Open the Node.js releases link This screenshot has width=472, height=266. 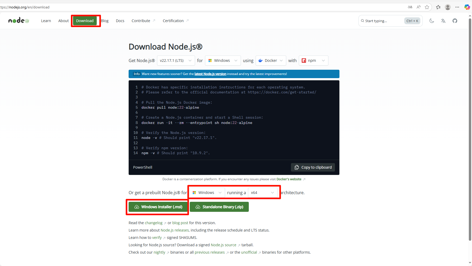pos(175,230)
